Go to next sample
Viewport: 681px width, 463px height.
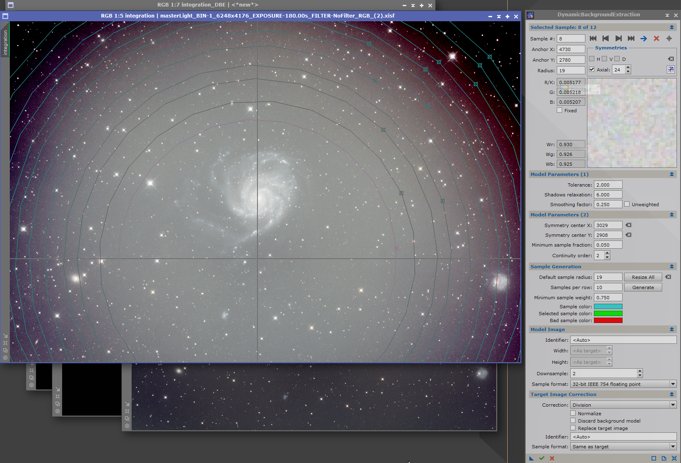(x=618, y=38)
